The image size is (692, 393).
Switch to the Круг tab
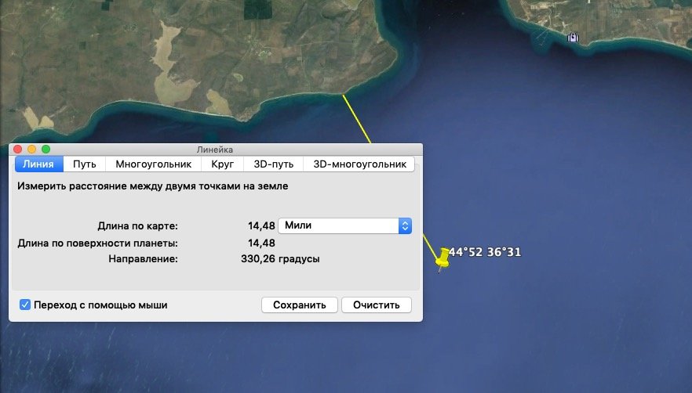pos(222,164)
